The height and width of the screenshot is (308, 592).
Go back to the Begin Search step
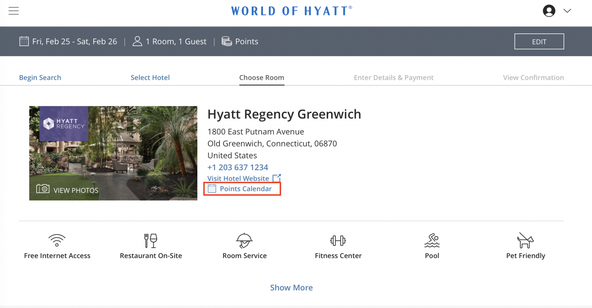pyautogui.click(x=40, y=78)
